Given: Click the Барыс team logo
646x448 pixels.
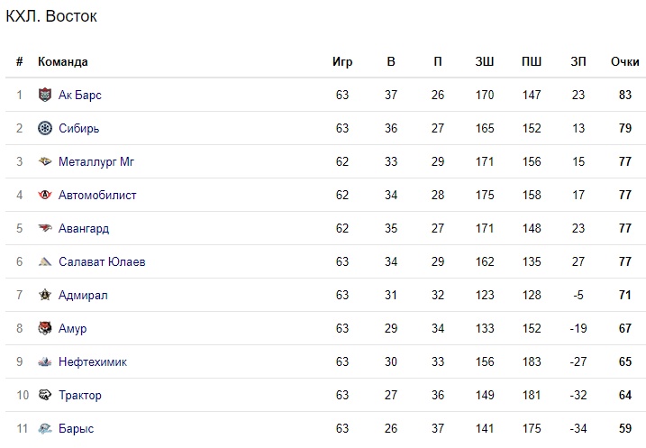Looking at the screenshot, I should pyautogui.click(x=45, y=429).
